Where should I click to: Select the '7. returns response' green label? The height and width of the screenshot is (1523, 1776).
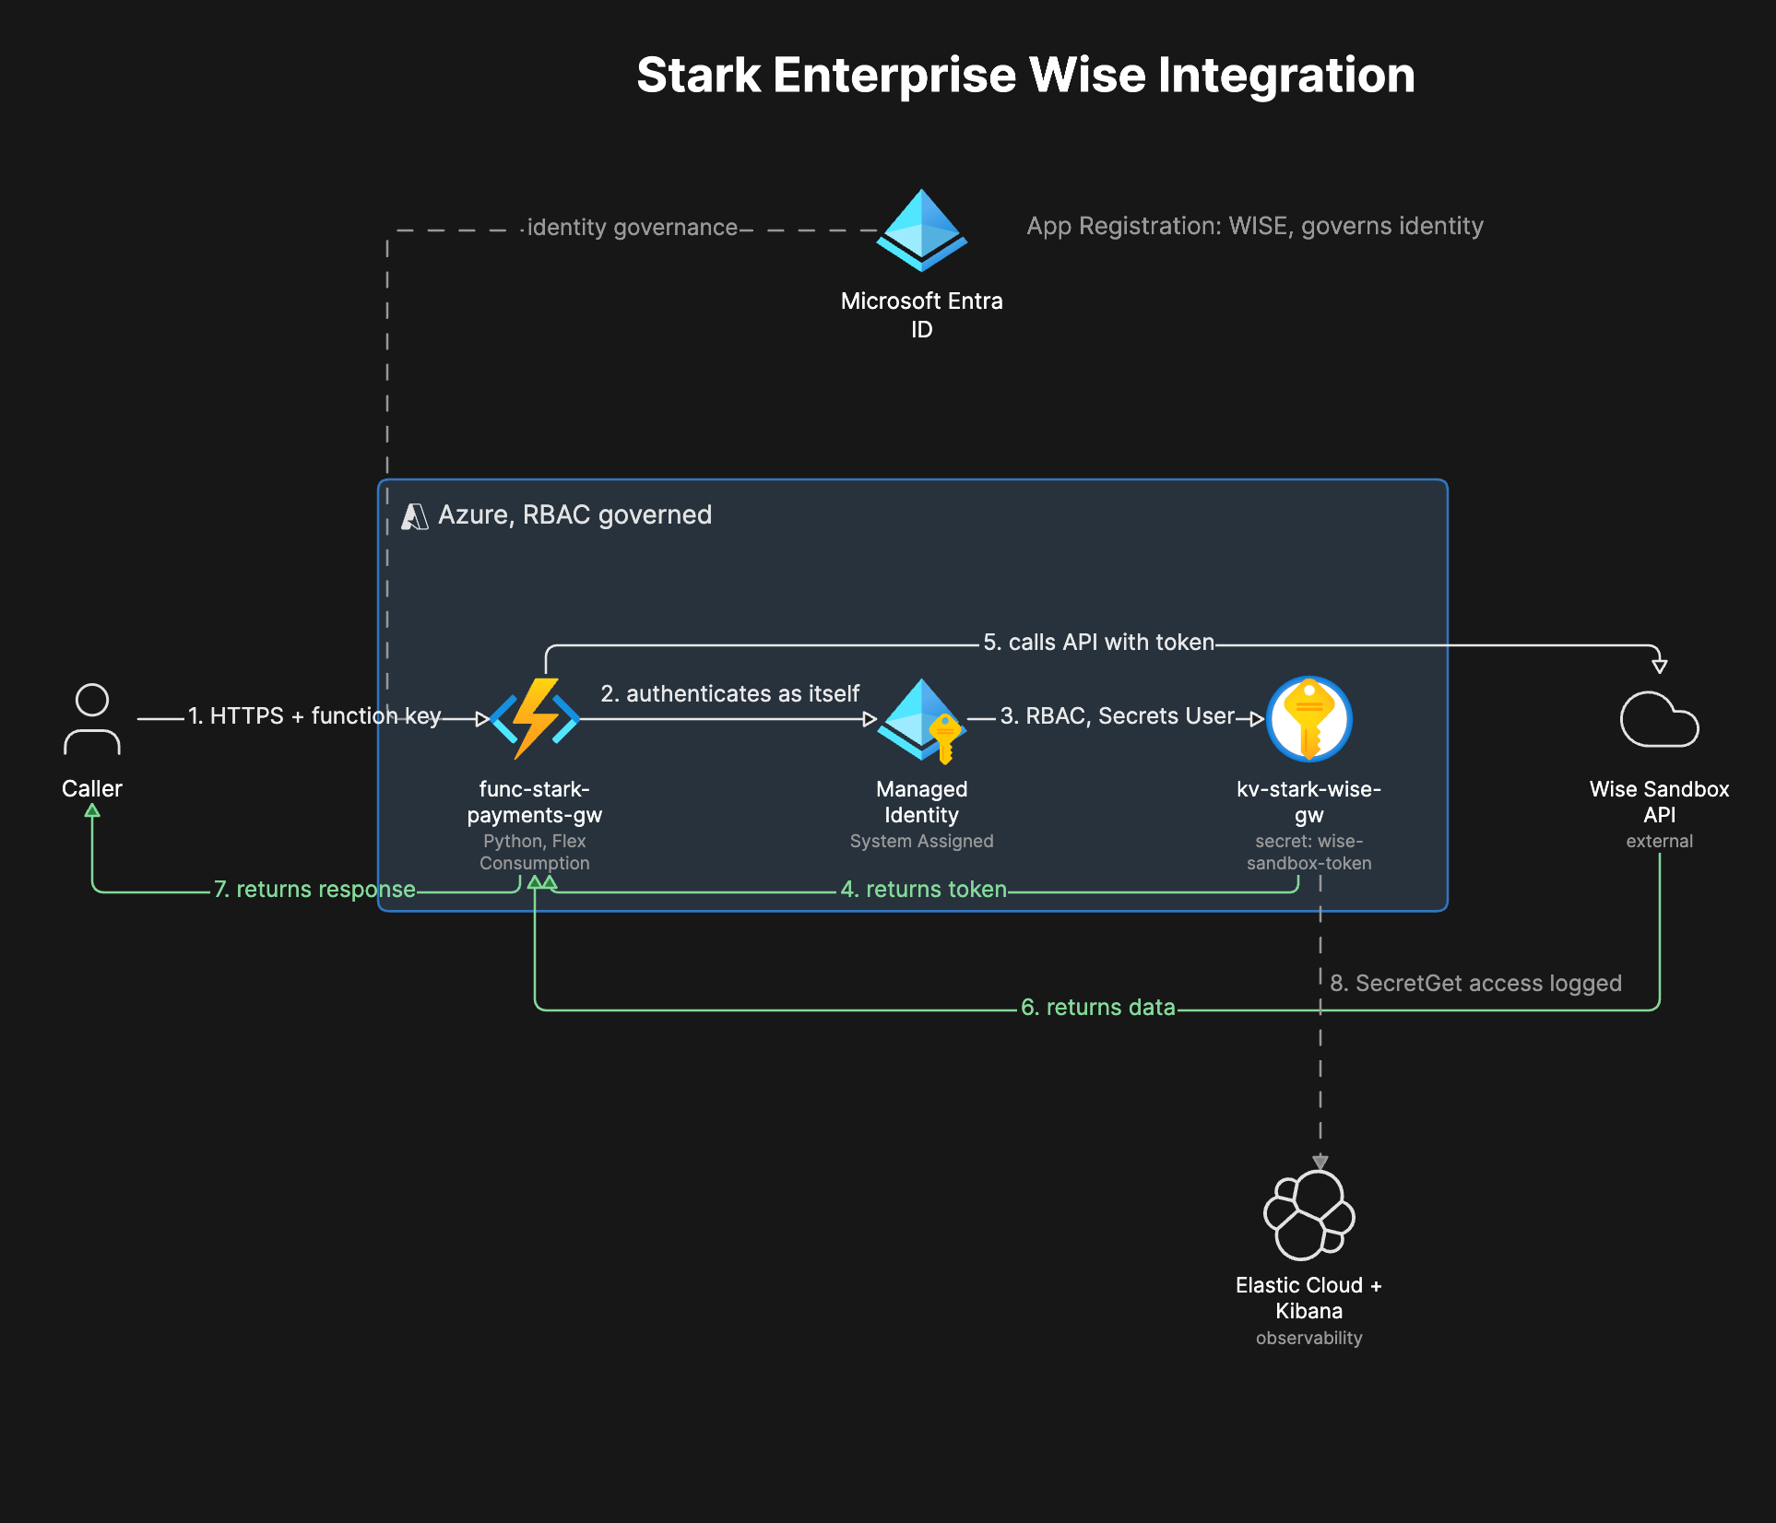[314, 890]
